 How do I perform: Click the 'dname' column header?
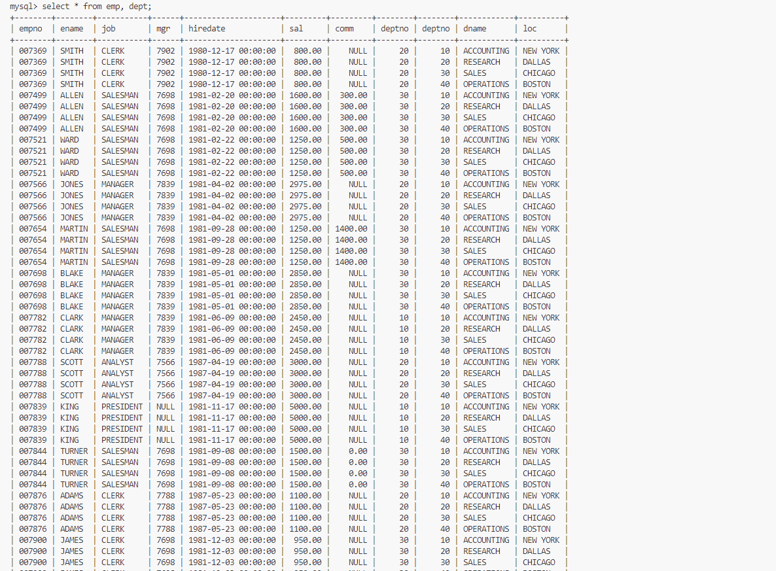click(x=475, y=29)
